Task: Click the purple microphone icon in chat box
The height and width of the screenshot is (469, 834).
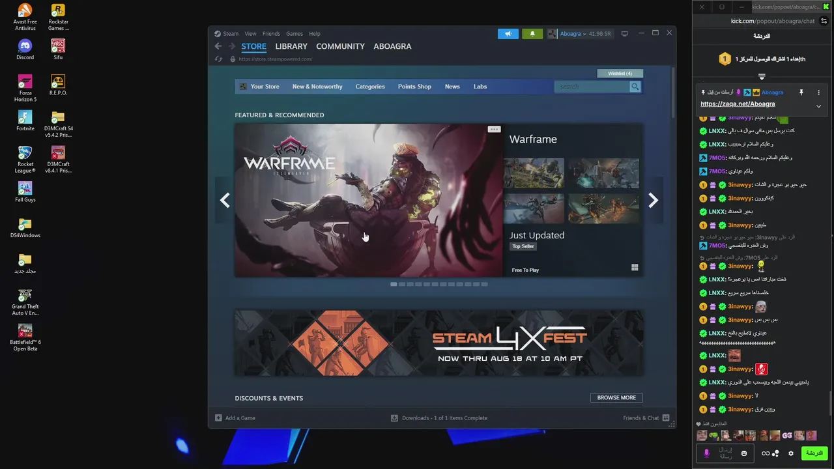Action: 706,453
